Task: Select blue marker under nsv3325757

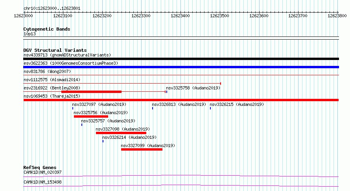Action: coord(82,125)
